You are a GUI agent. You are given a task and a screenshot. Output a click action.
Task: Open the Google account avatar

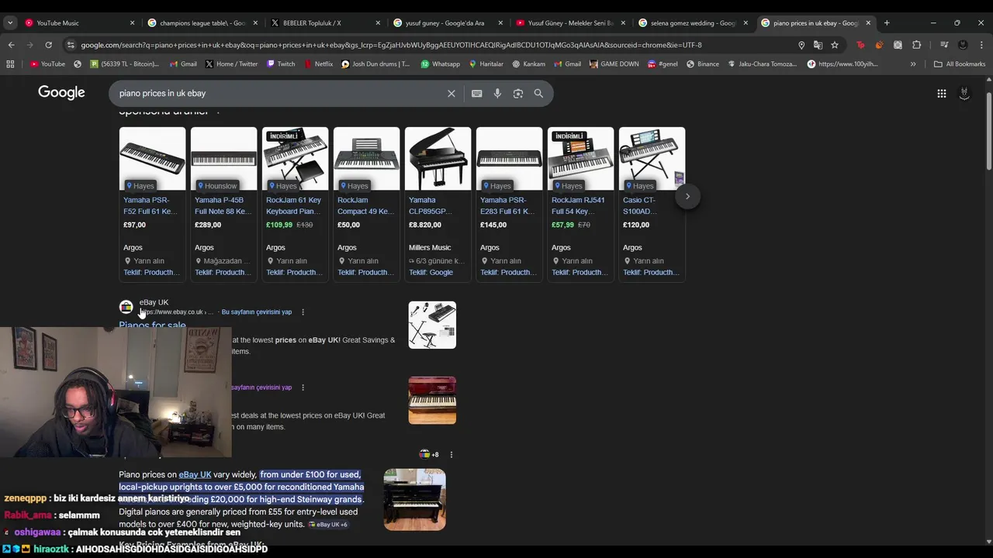(x=964, y=93)
